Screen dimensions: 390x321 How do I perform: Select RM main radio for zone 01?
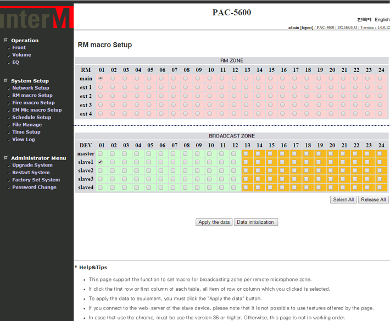[x=101, y=79]
